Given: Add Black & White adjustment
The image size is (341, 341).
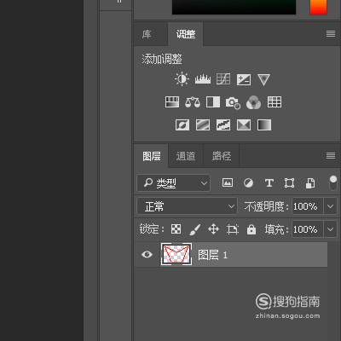Looking at the screenshot, I should [x=213, y=102].
